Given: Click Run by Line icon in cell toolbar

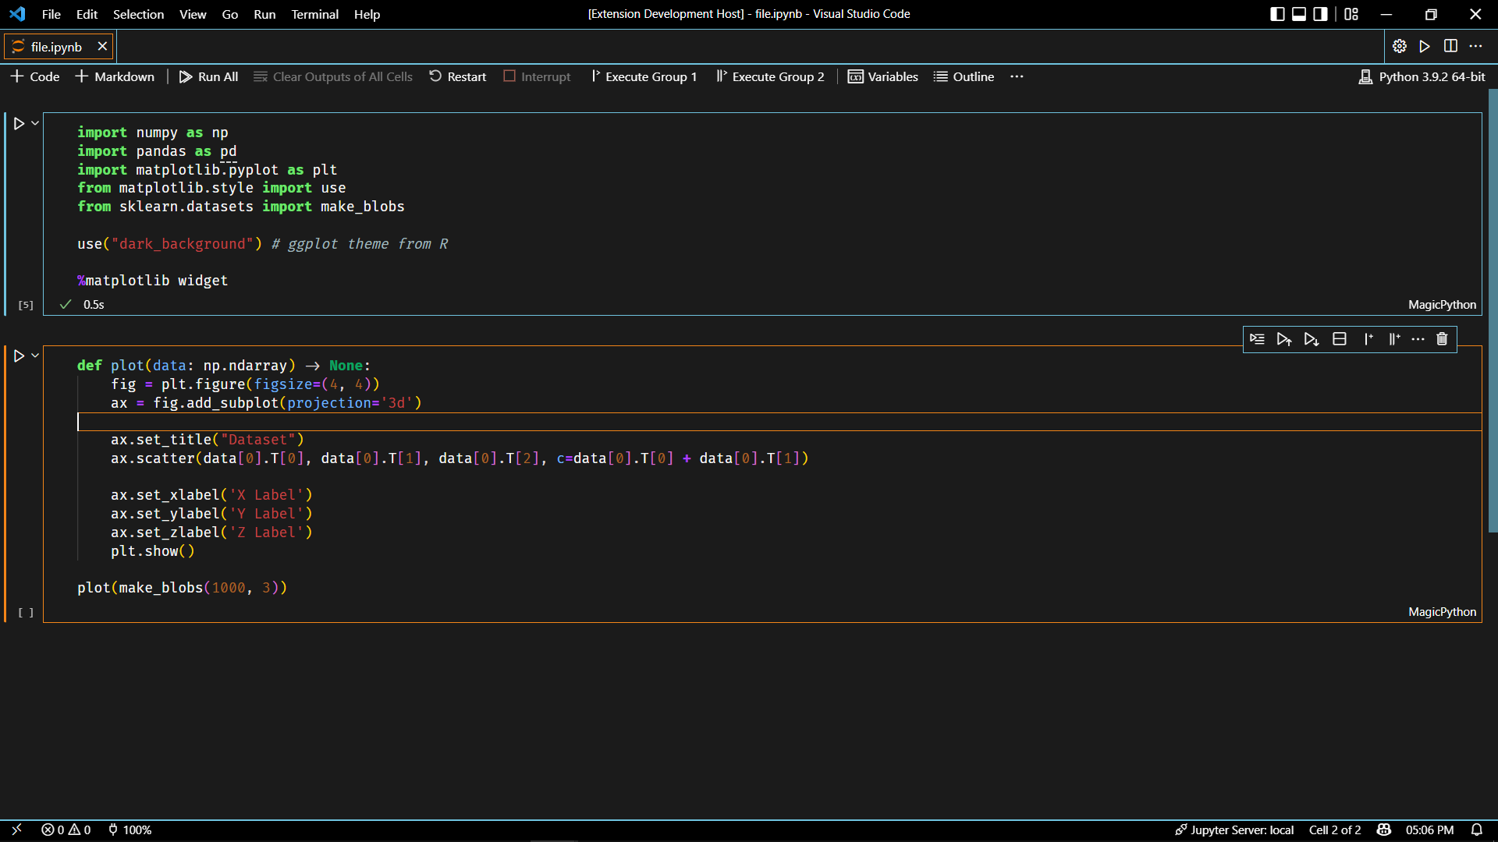Looking at the screenshot, I should click(x=1257, y=339).
